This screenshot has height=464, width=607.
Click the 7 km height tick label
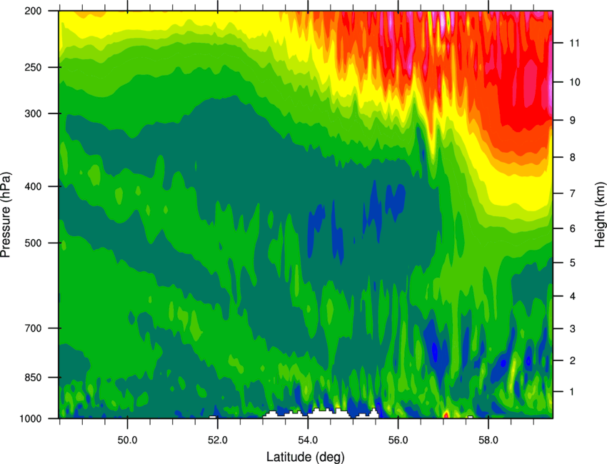click(x=572, y=193)
